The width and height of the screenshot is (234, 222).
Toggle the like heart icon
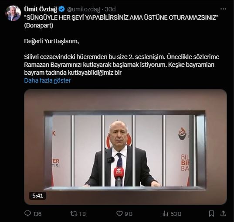click(119, 213)
